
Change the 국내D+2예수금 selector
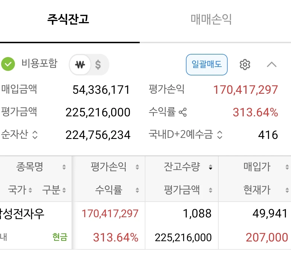(220, 135)
